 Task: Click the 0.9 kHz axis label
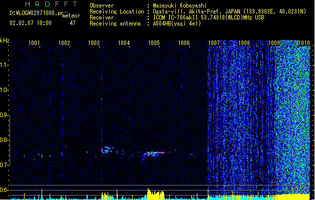tap(4, 115)
